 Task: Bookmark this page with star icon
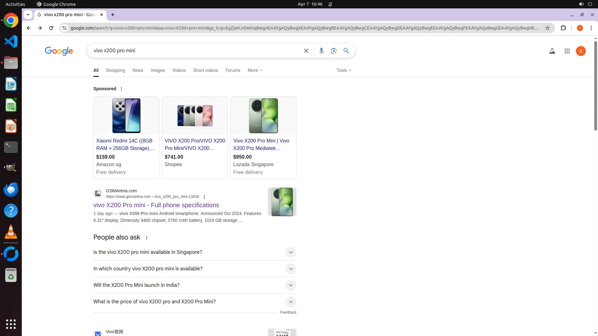[x=547, y=28]
